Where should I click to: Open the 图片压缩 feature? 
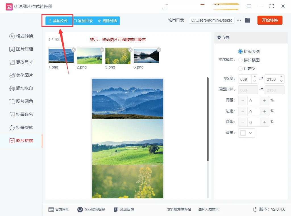coord(21,49)
